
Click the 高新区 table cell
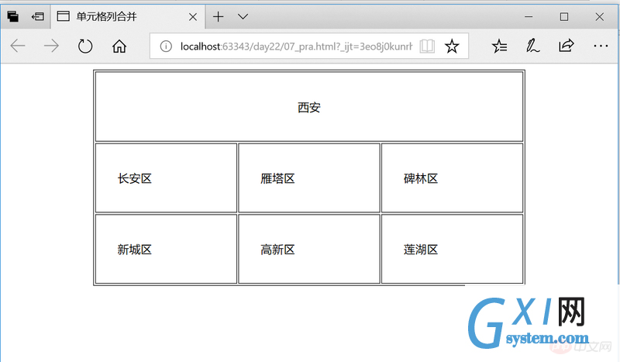309,250
